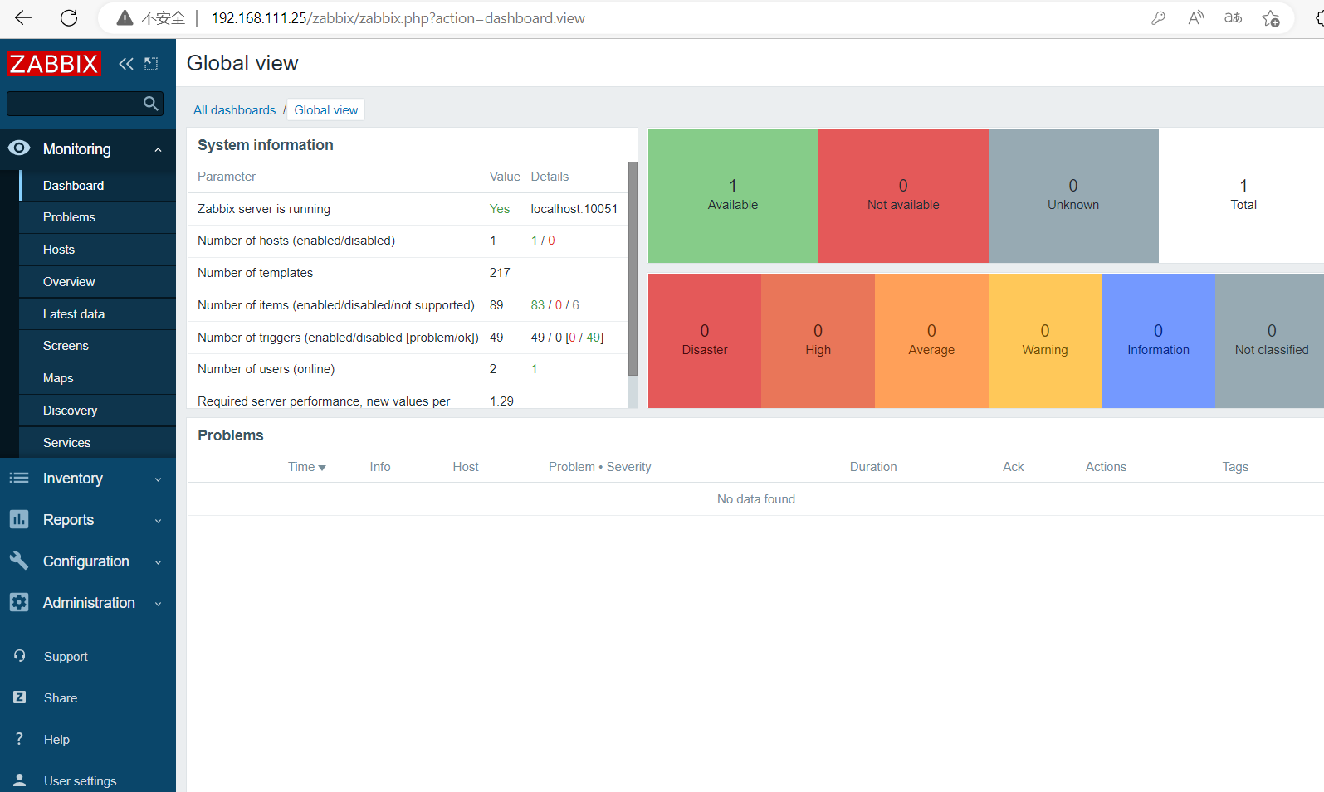
Task: Open Latest data in Monitoring menu
Action: click(x=97, y=314)
